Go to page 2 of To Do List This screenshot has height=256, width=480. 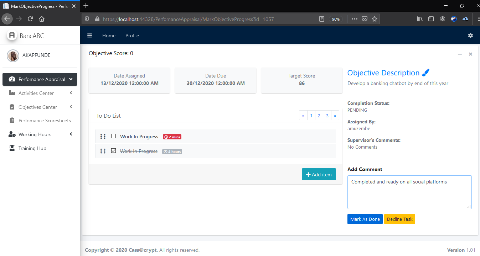[319, 116]
